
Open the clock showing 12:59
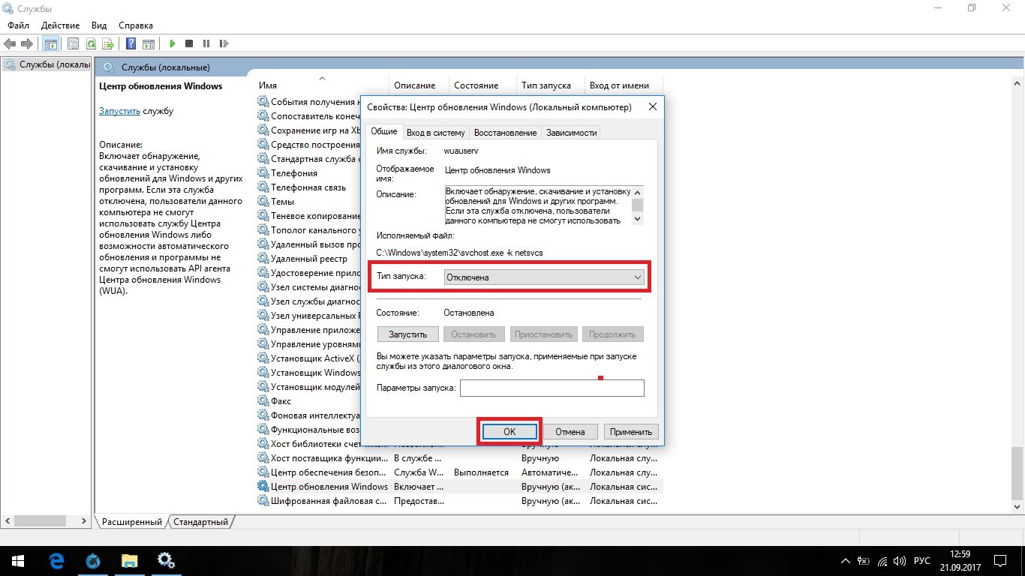pos(959,561)
